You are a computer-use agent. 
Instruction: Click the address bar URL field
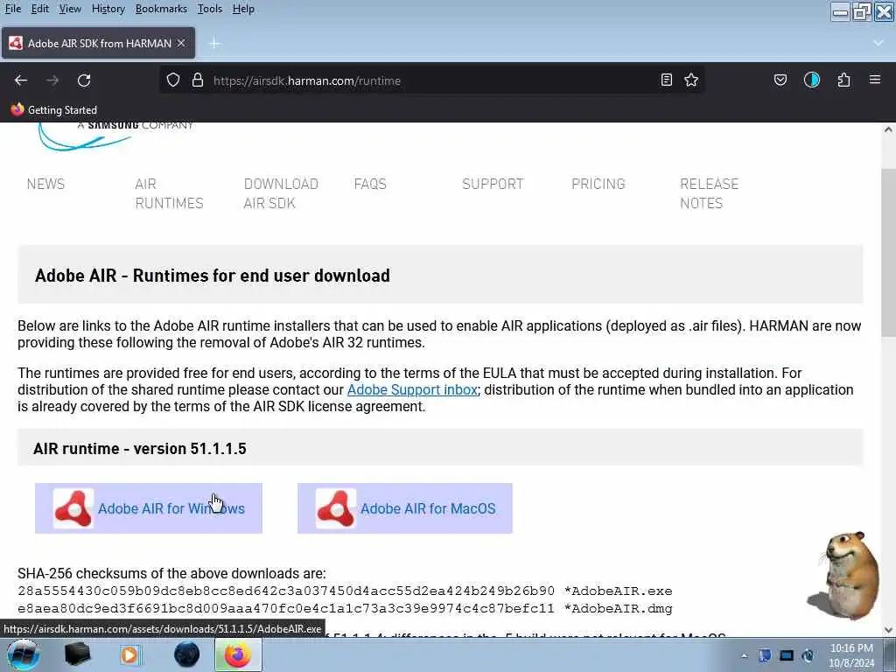click(x=434, y=80)
